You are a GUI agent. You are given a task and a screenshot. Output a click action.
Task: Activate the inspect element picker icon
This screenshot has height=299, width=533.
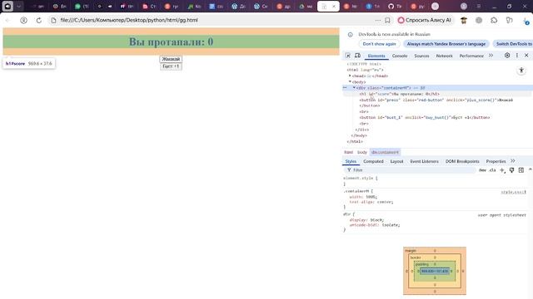348,56
